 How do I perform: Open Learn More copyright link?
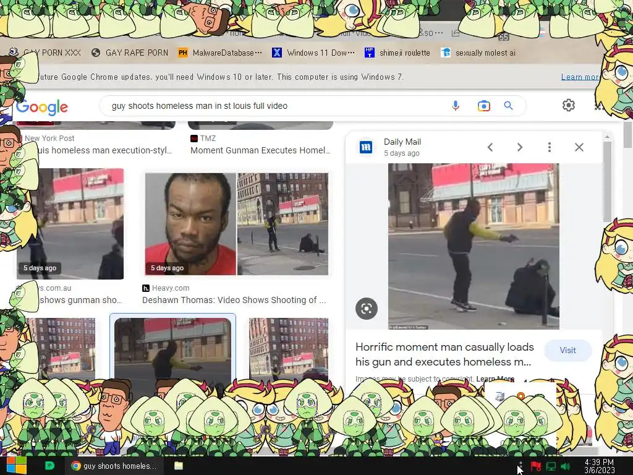495,379
